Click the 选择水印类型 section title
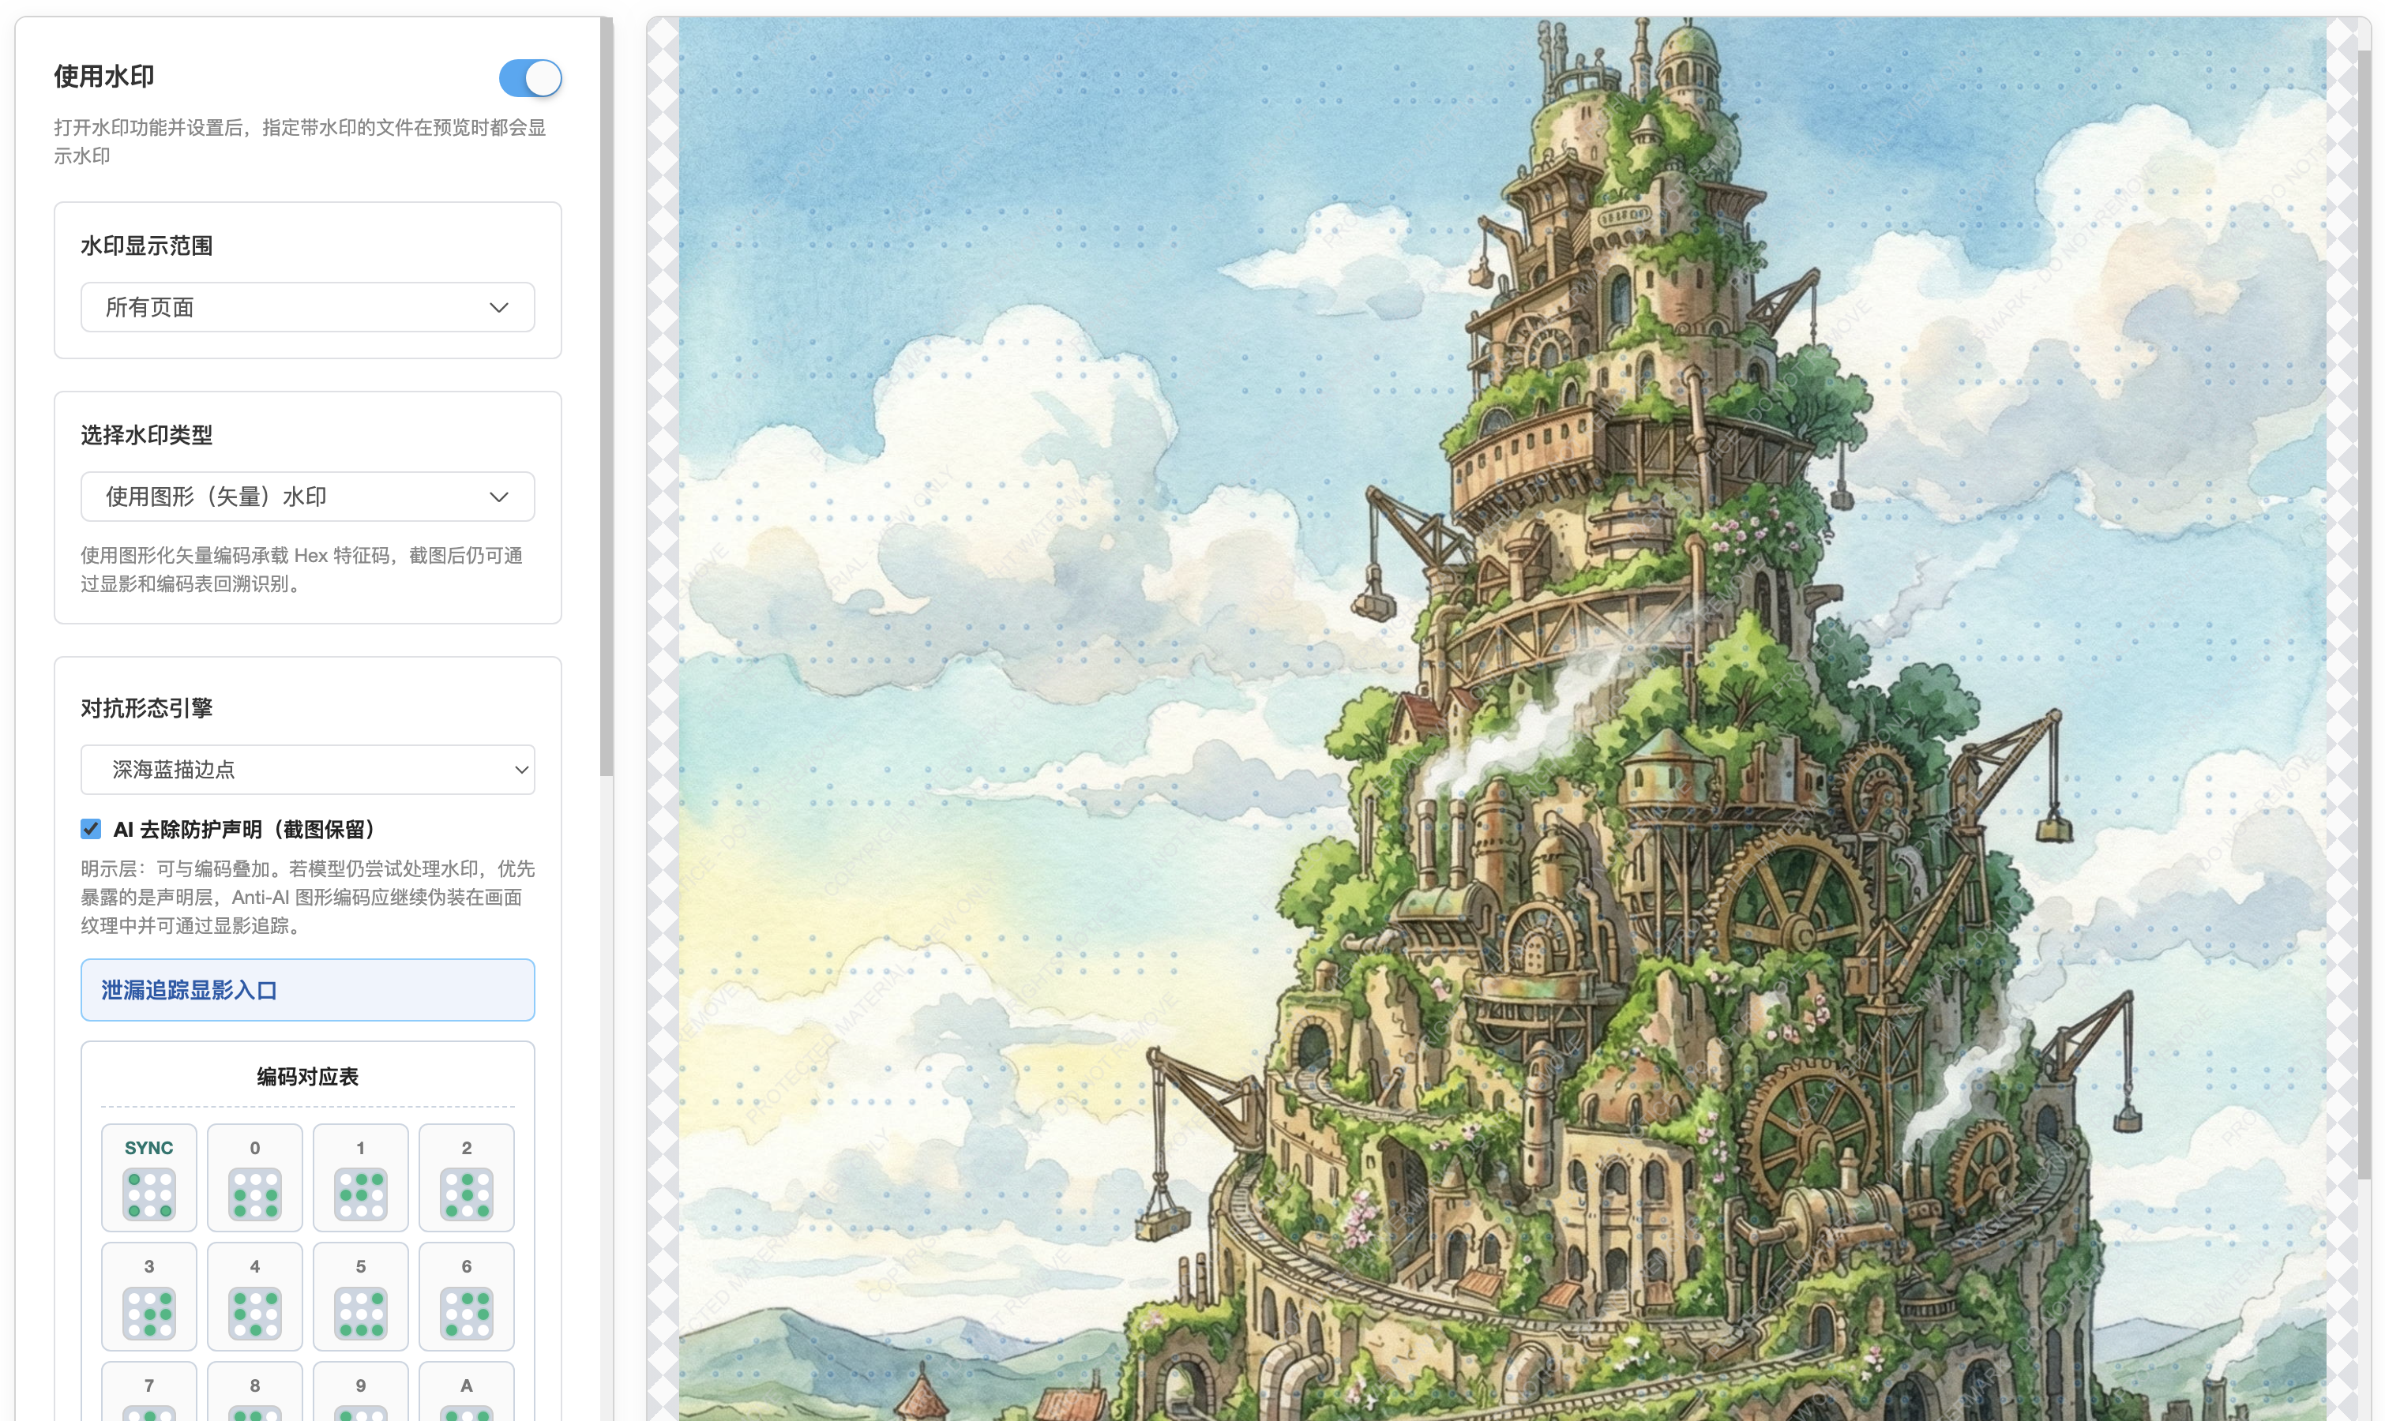This screenshot has width=2385, height=1421. click(147, 435)
